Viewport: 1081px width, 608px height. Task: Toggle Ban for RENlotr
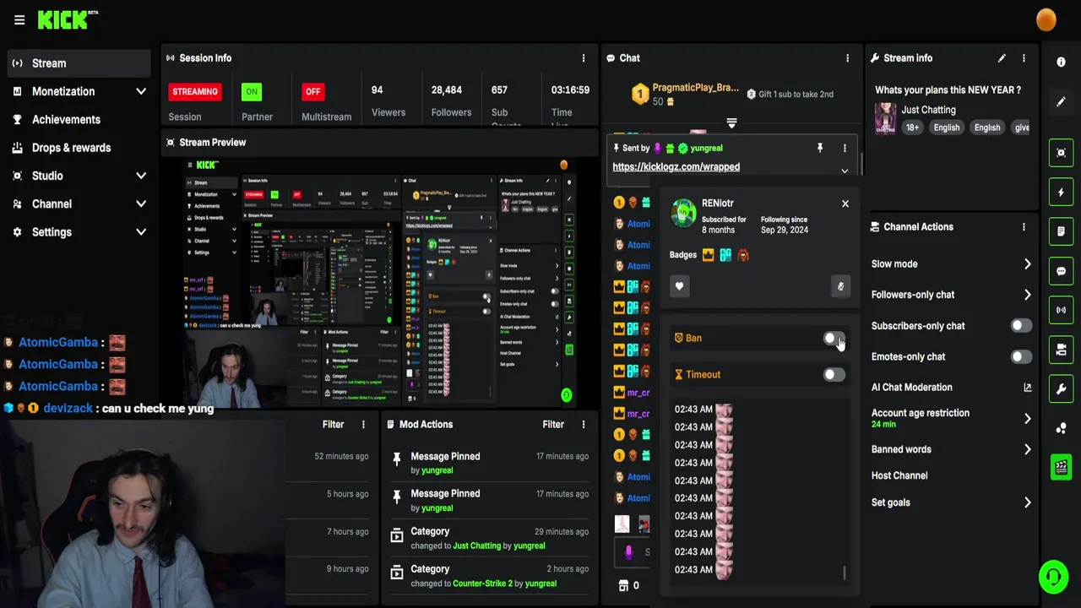click(x=833, y=339)
